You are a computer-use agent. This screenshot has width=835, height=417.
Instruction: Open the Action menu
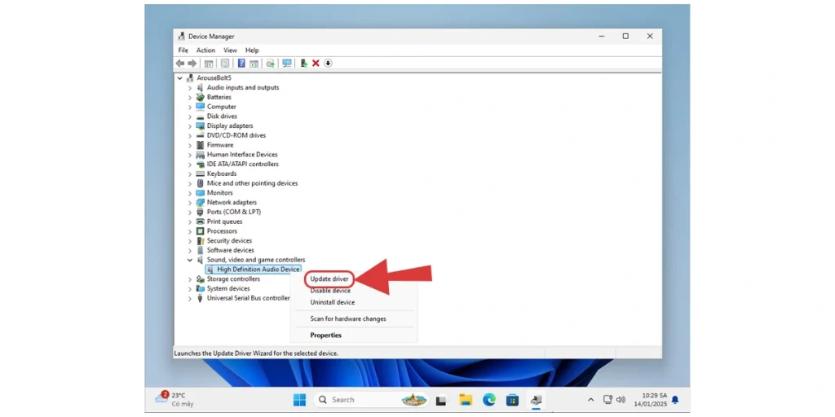205,50
